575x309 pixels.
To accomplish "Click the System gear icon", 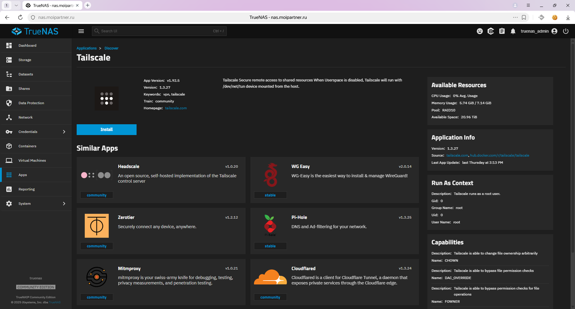I will [x=9, y=204].
